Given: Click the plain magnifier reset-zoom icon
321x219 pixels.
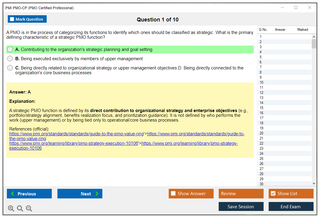Looking at the screenshot, I should (x=20, y=208).
